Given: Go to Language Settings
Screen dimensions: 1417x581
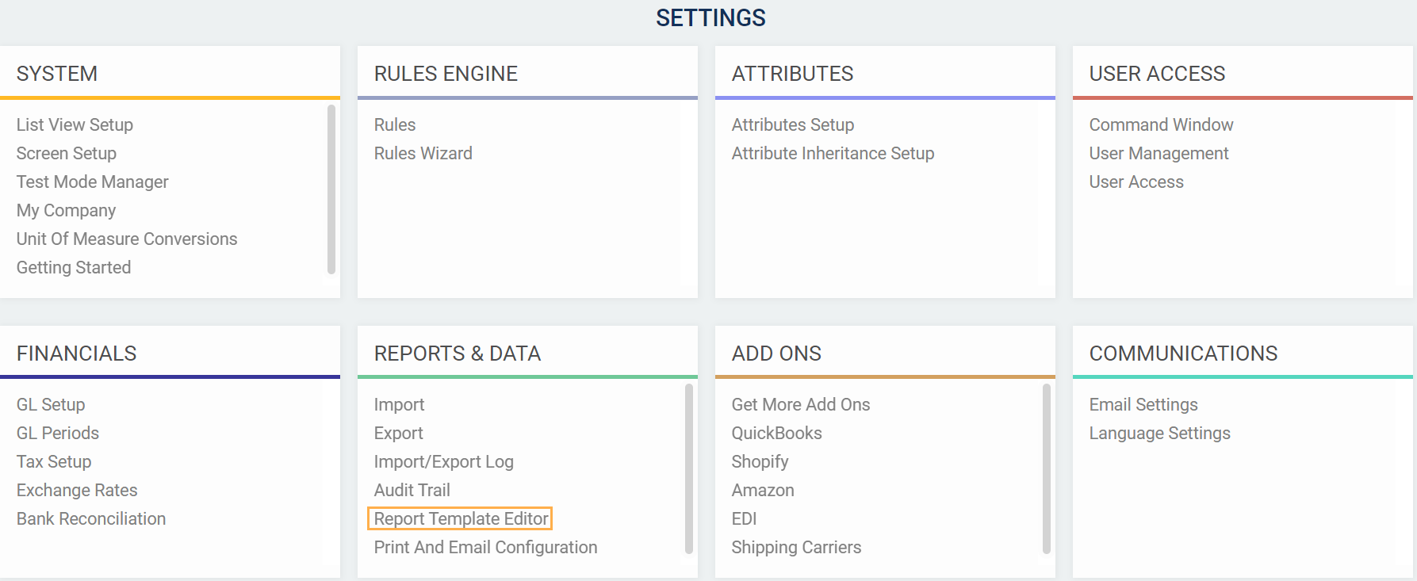Looking at the screenshot, I should pyautogui.click(x=1159, y=433).
